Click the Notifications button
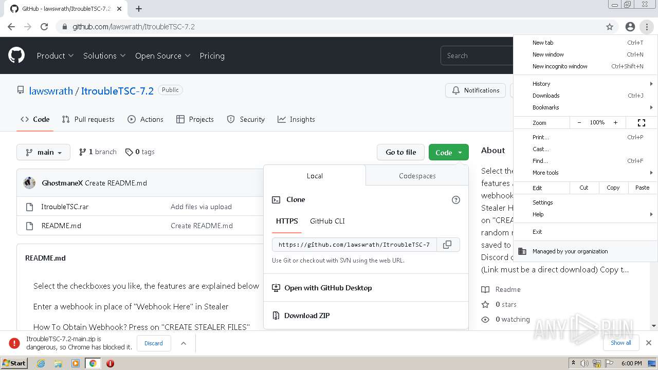The image size is (658, 370). pyautogui.click(x=476, y=90)
